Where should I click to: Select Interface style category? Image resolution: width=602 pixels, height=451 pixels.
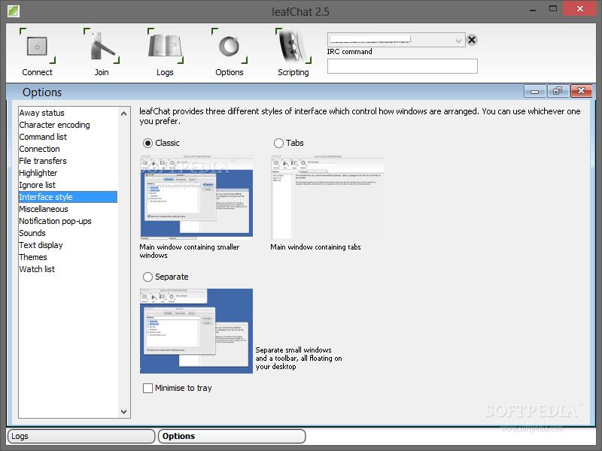68,197
